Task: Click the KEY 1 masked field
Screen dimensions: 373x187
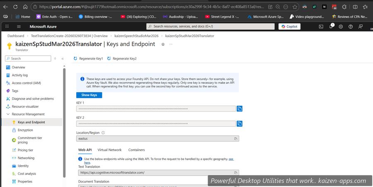Action: tap(156, 109)
